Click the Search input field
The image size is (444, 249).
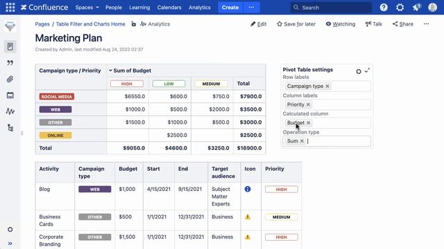click(x=331, y=8)
